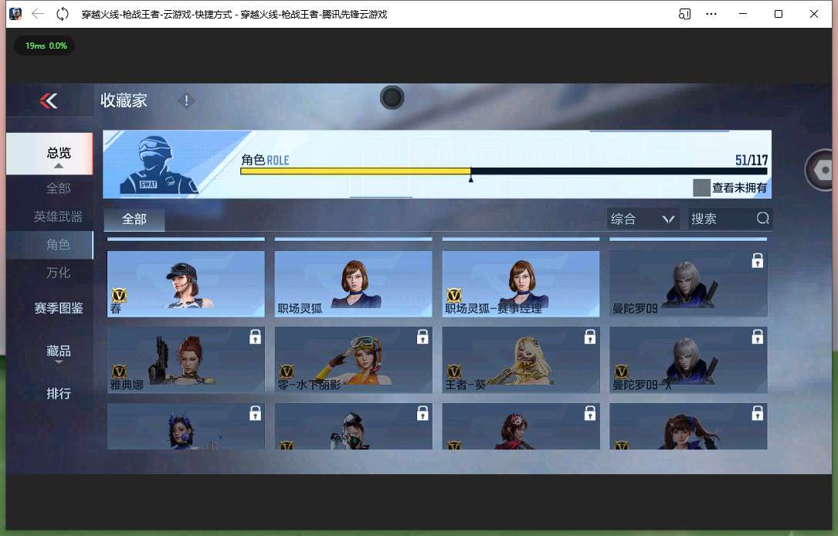The width and height of the screenshot is (838, 536).
Task: Select the 曼陀罗09 character card
Action: [688, 283]
